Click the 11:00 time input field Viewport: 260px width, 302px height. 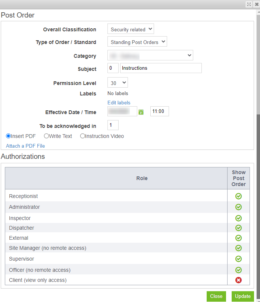159,111
